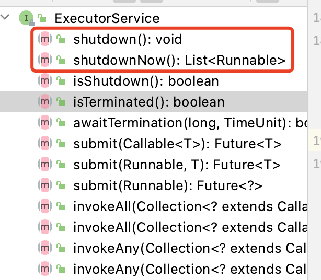Collapse the ExecutorService tree node
This screenshot has height=280, width=321.
pyautogui.click(x=6, y=18)
